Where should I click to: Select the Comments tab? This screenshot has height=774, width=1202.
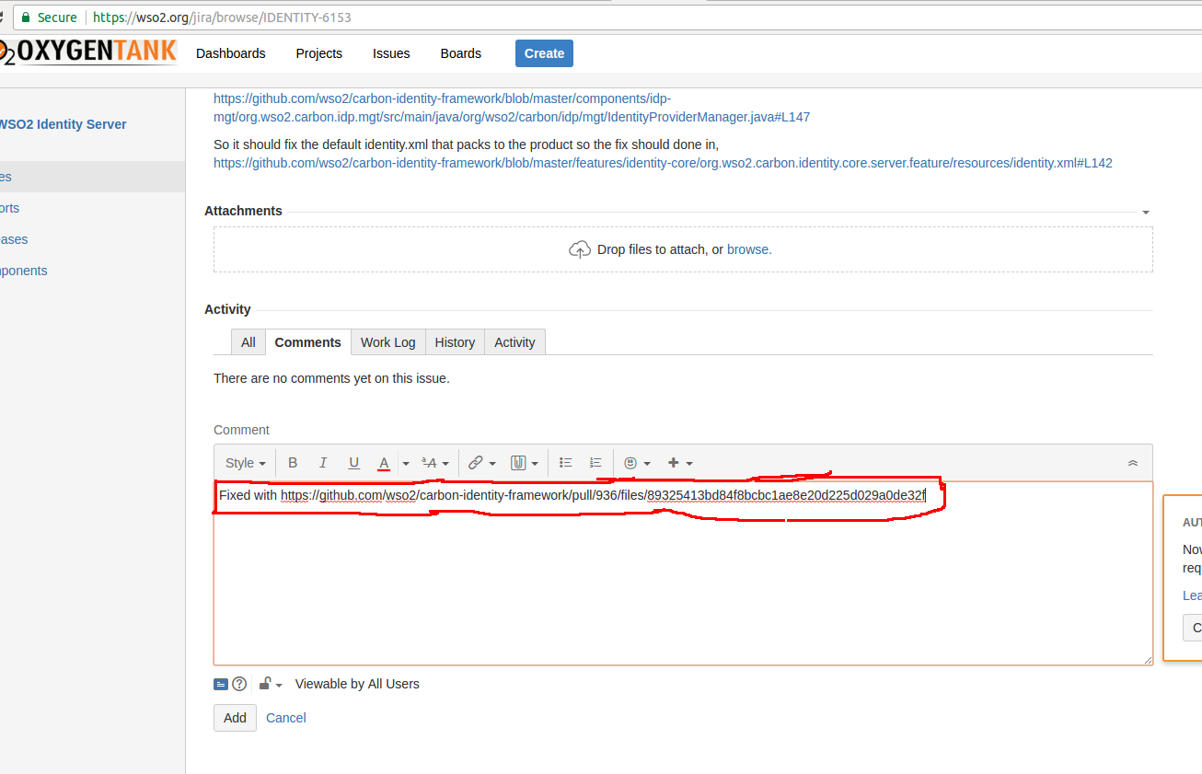coord(308,342)
